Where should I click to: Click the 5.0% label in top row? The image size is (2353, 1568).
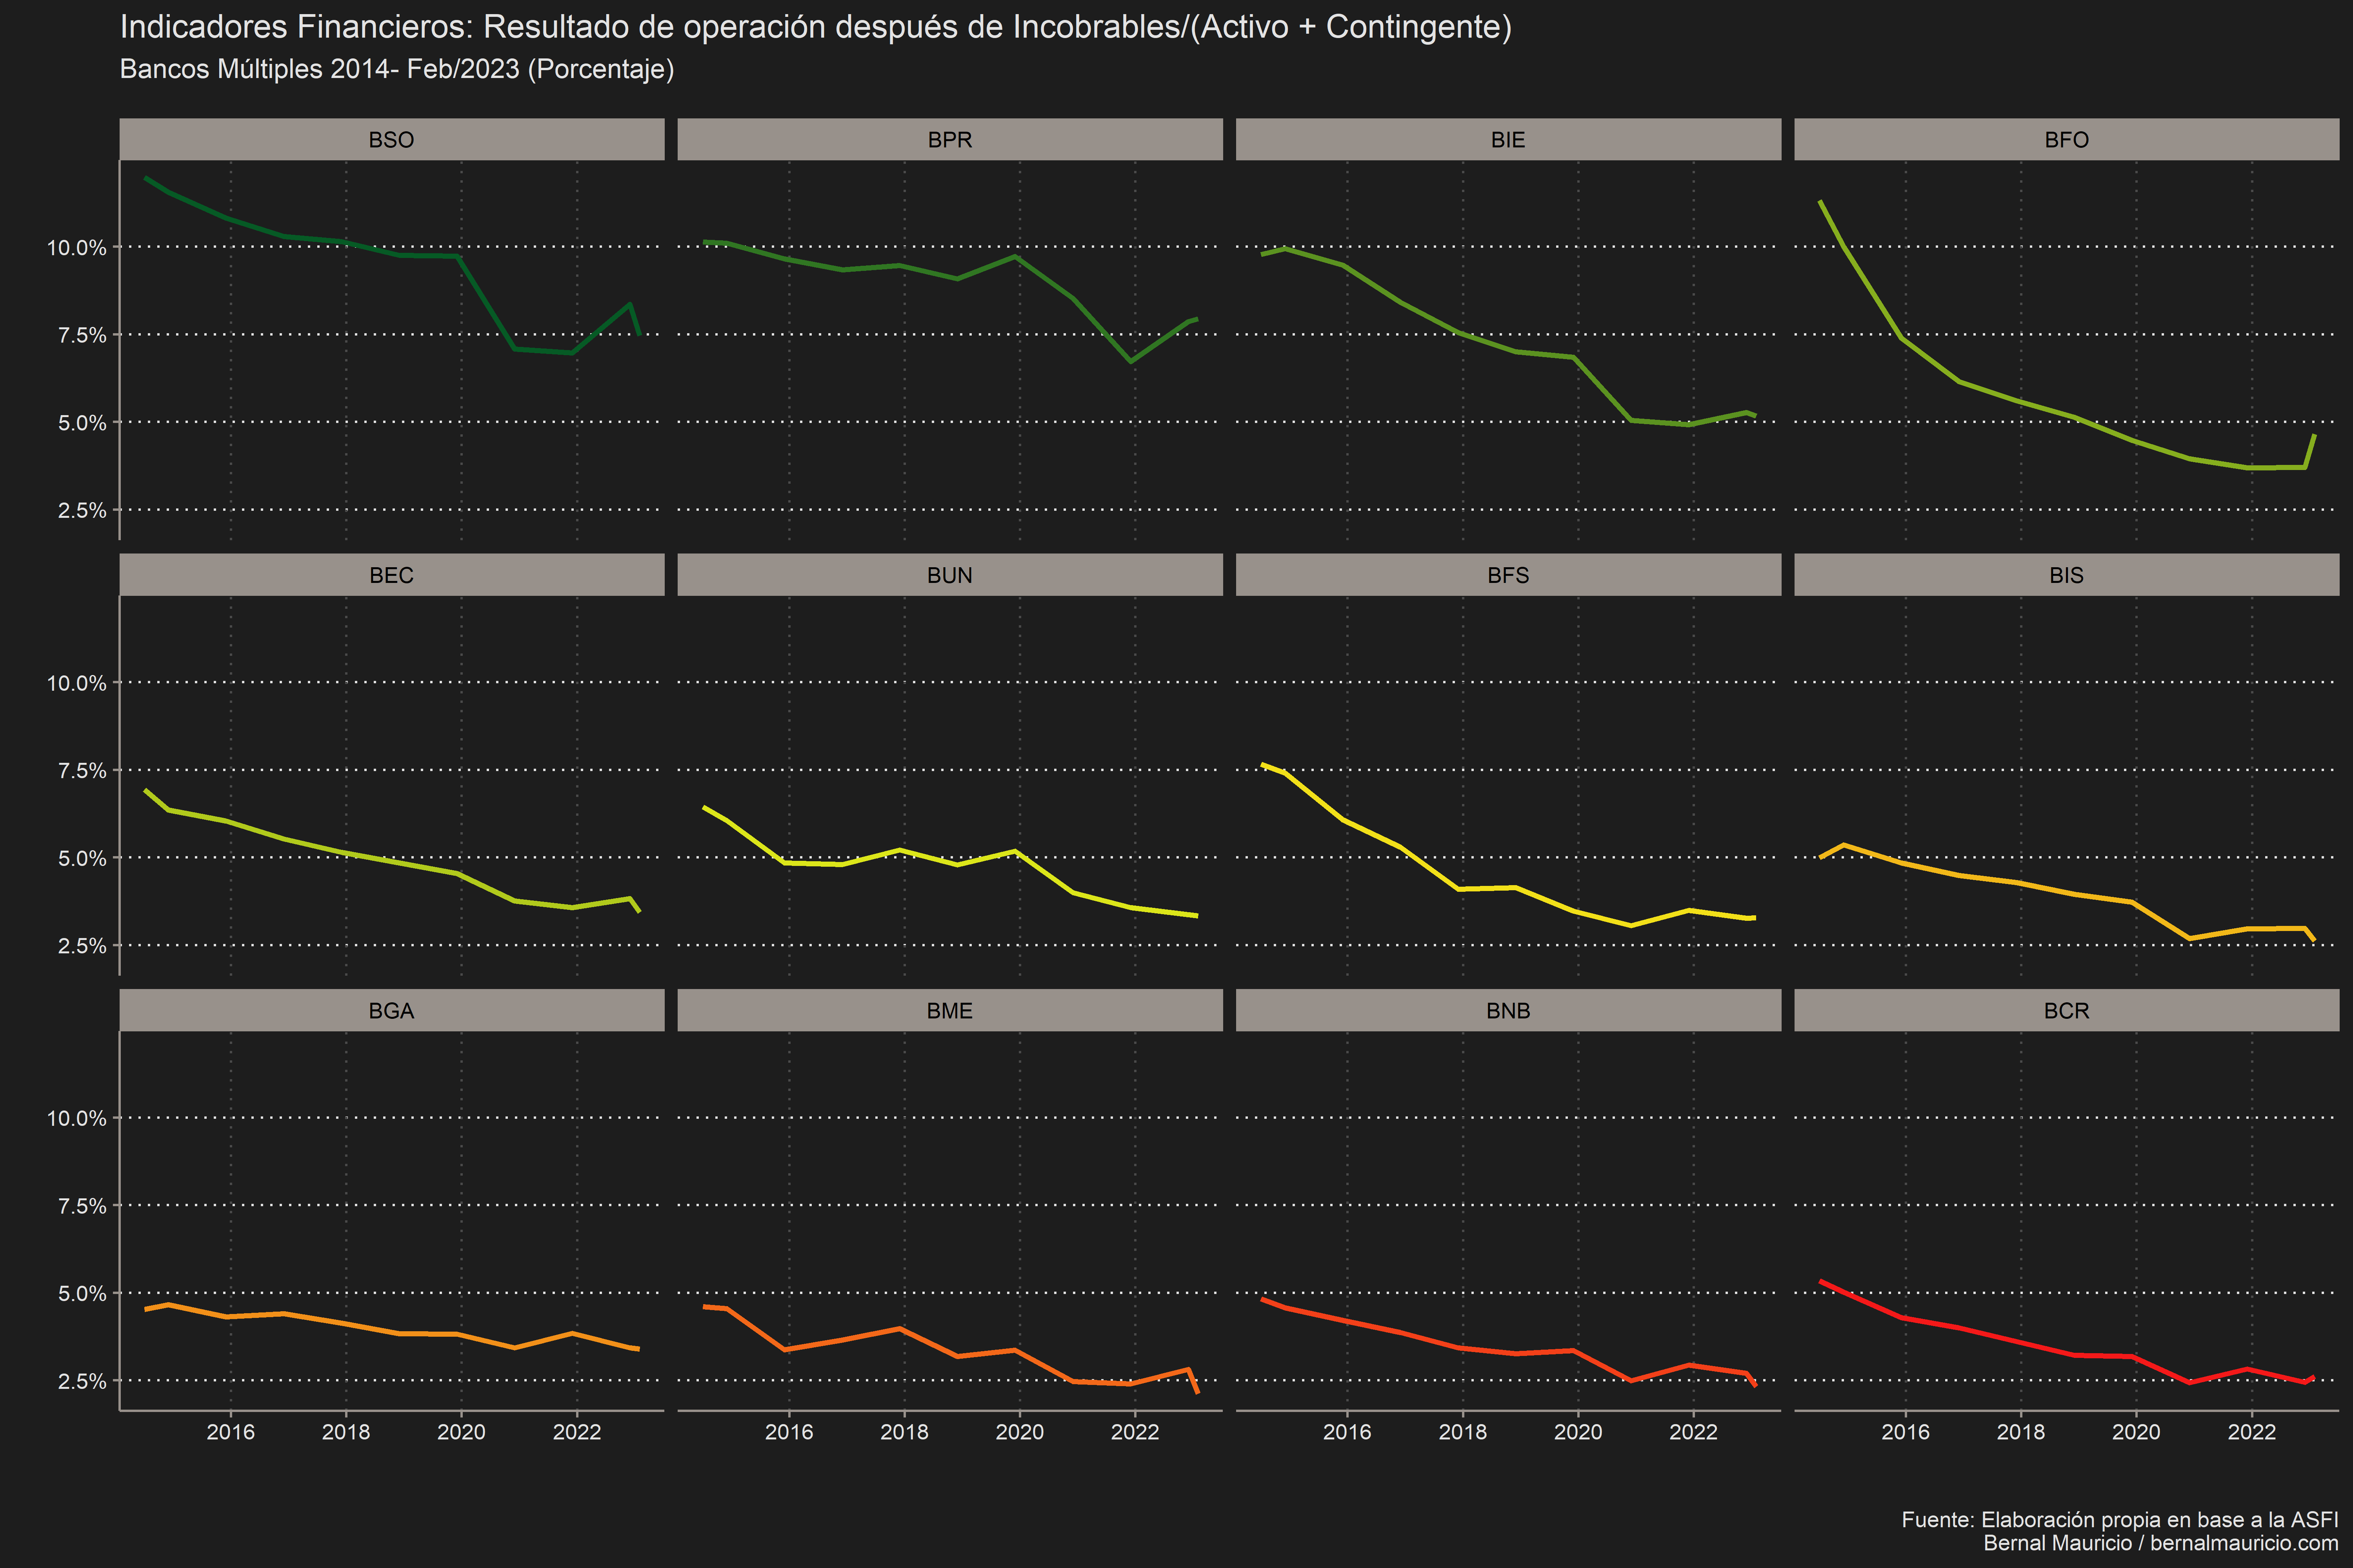tap(82, 423)
